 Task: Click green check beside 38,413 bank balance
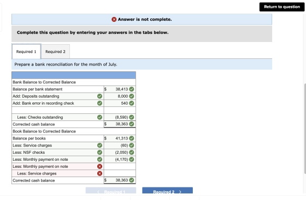tap(132, 89)
